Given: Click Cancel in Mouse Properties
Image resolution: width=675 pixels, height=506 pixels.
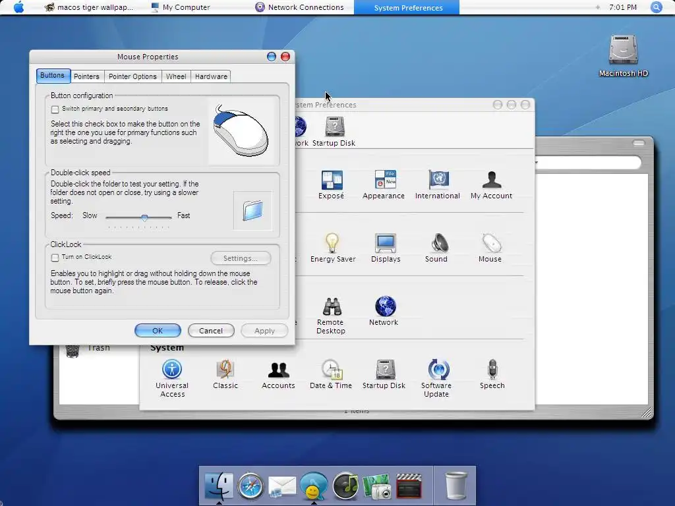Looking at the screenshot, I should point(211,331).
